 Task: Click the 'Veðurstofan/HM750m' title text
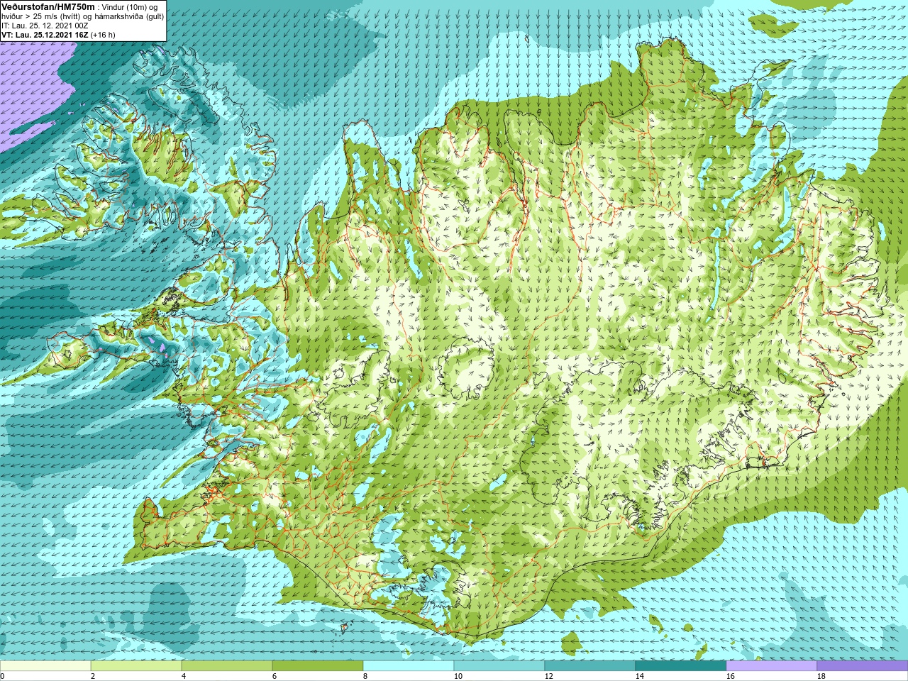[x=48, y=6]
